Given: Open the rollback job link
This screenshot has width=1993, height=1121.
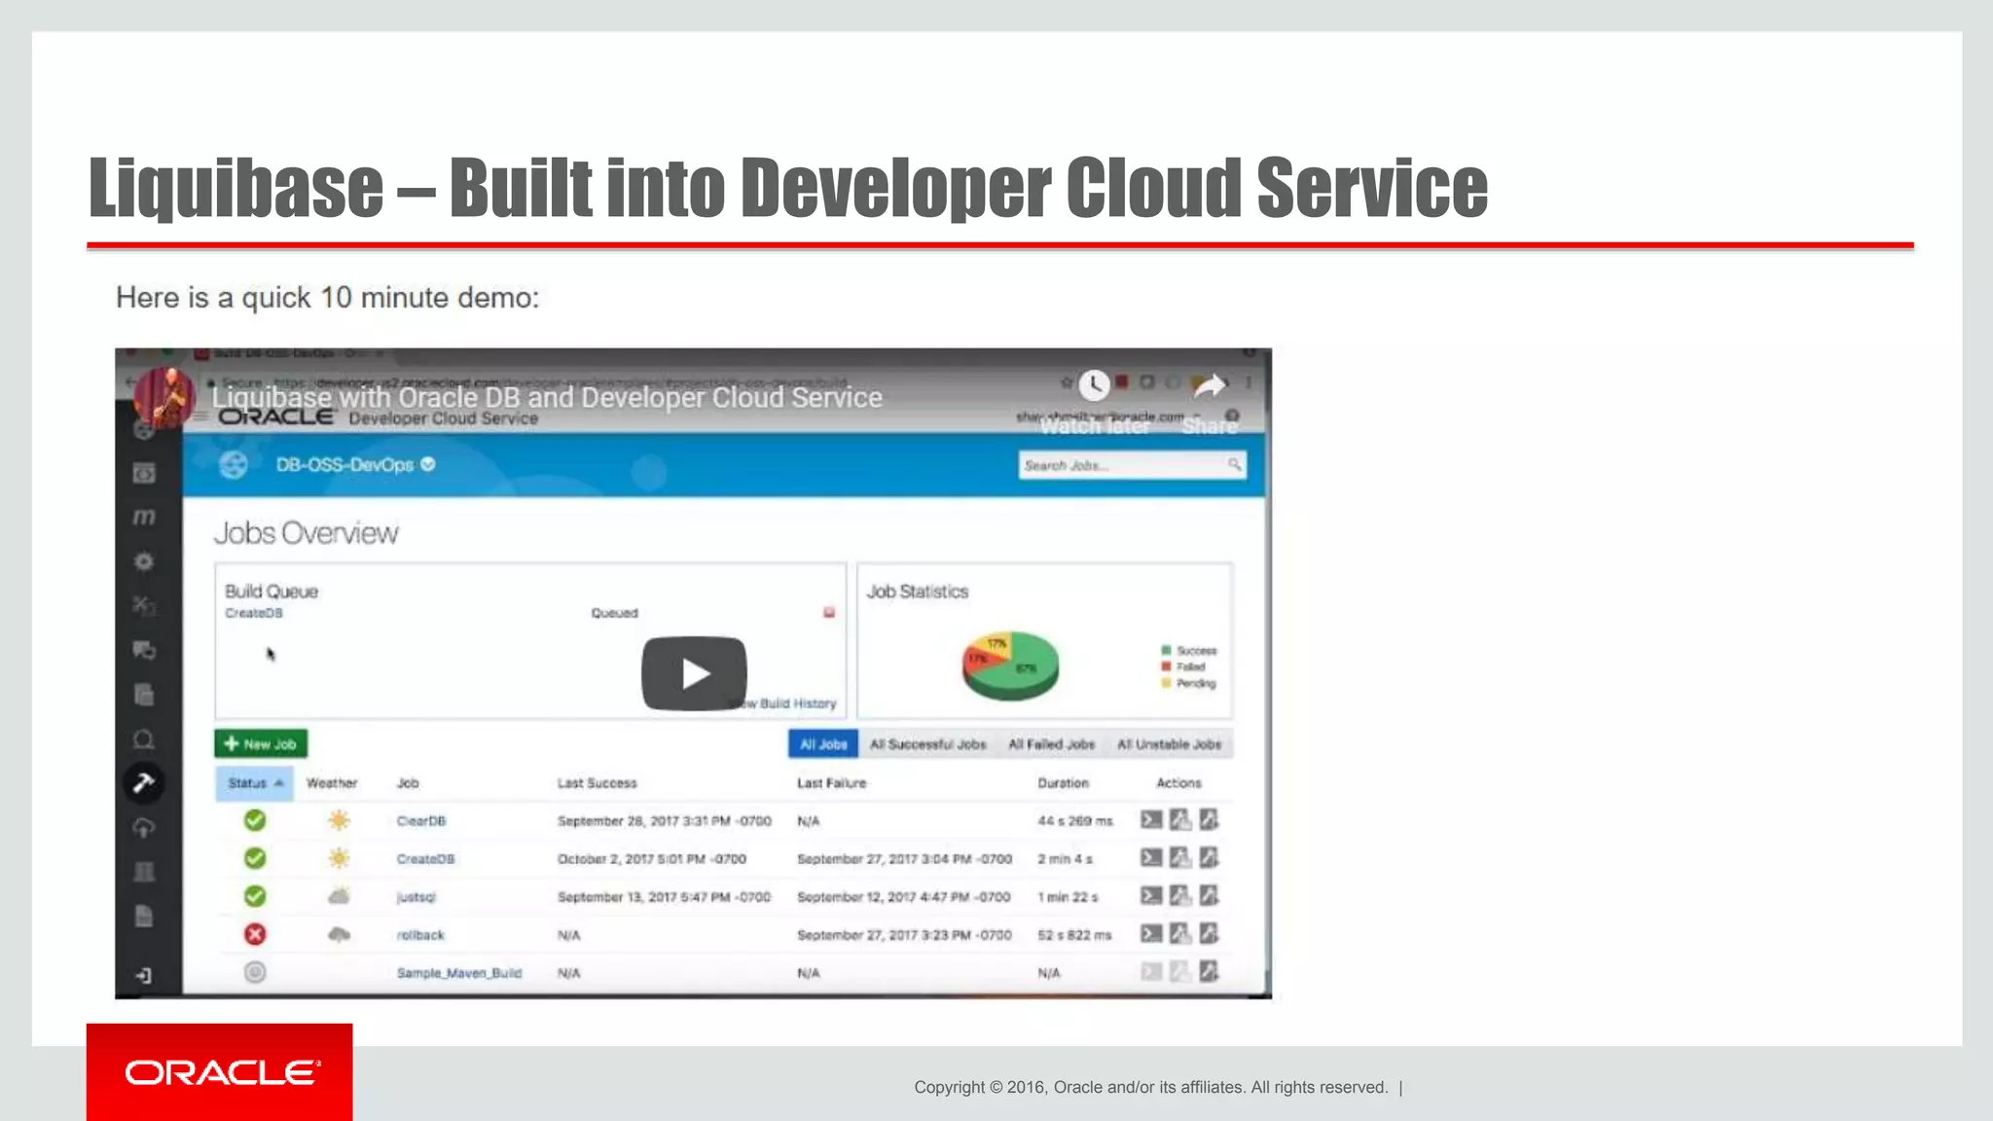Looking at the screenshot, I should (x=420, y=934).
